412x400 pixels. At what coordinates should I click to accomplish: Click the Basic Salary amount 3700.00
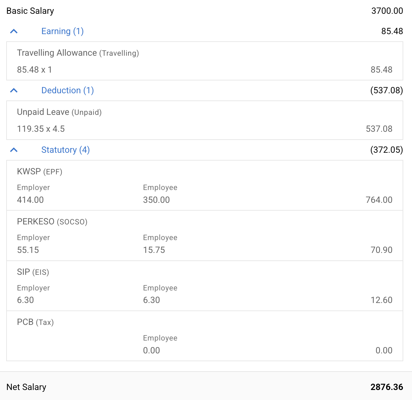[387, 11]
